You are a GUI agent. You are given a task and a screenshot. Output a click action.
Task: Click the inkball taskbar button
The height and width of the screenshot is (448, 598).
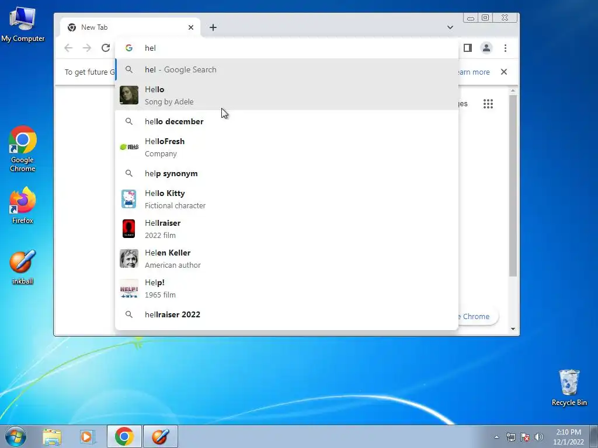coord(161,436)
